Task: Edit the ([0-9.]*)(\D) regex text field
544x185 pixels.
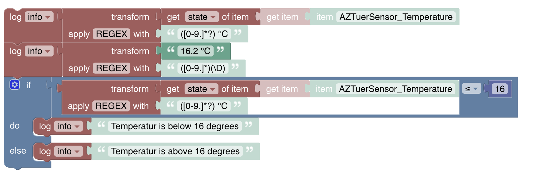Action: pos(203,68)
